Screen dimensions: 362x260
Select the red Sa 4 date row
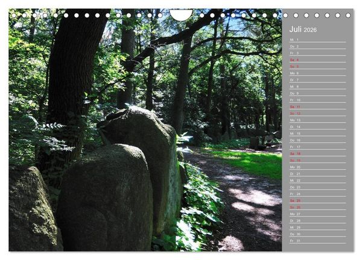pos(318,60)
